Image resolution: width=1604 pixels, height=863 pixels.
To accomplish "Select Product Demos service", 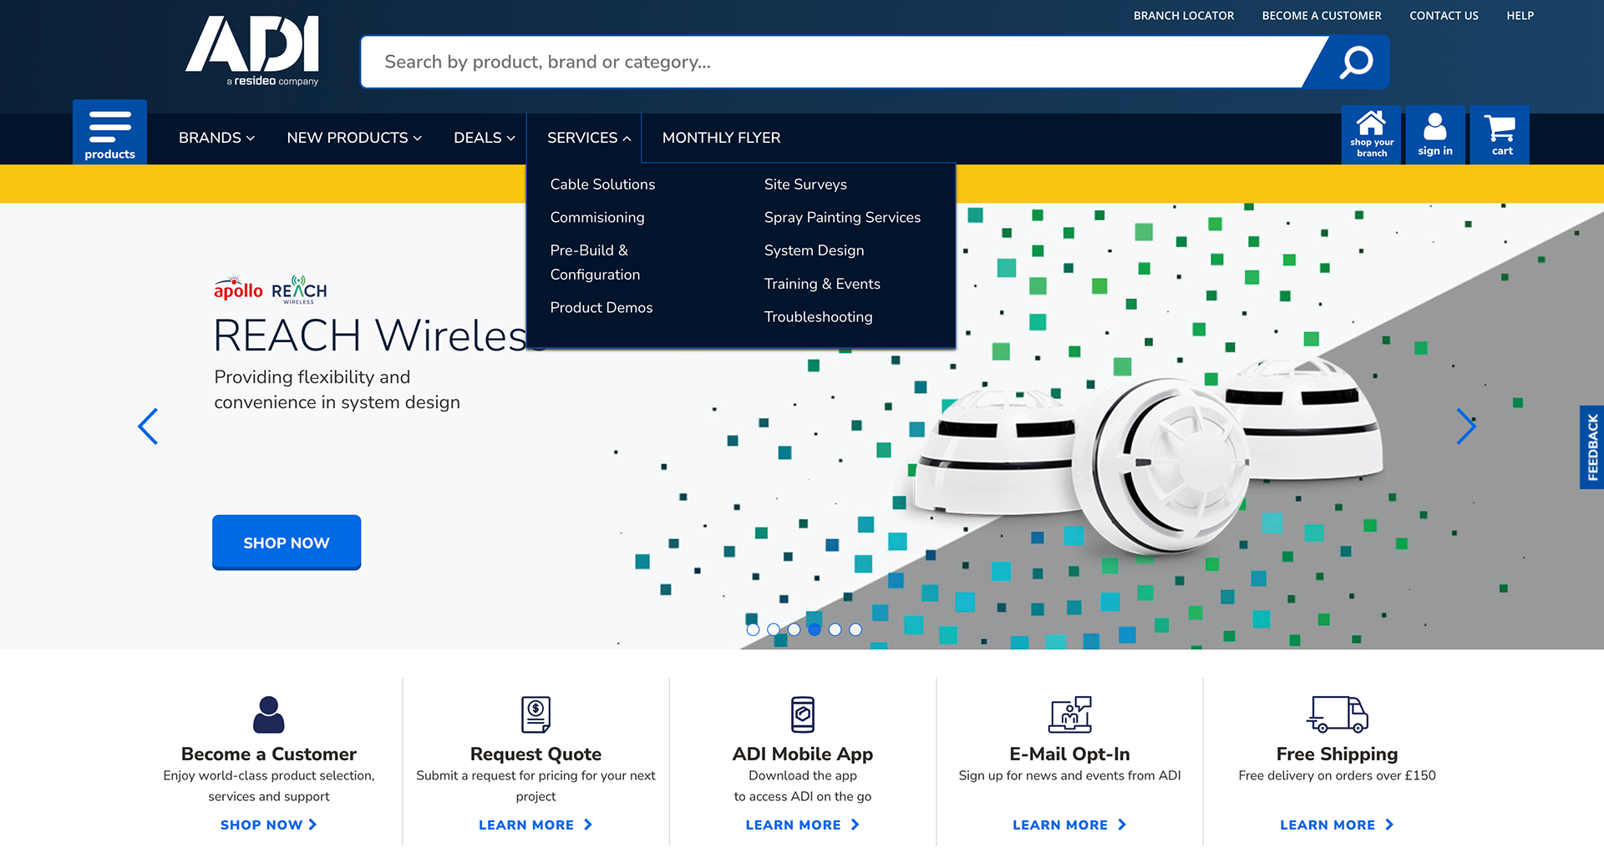I will pyautogui.click(x=601, y=307).
